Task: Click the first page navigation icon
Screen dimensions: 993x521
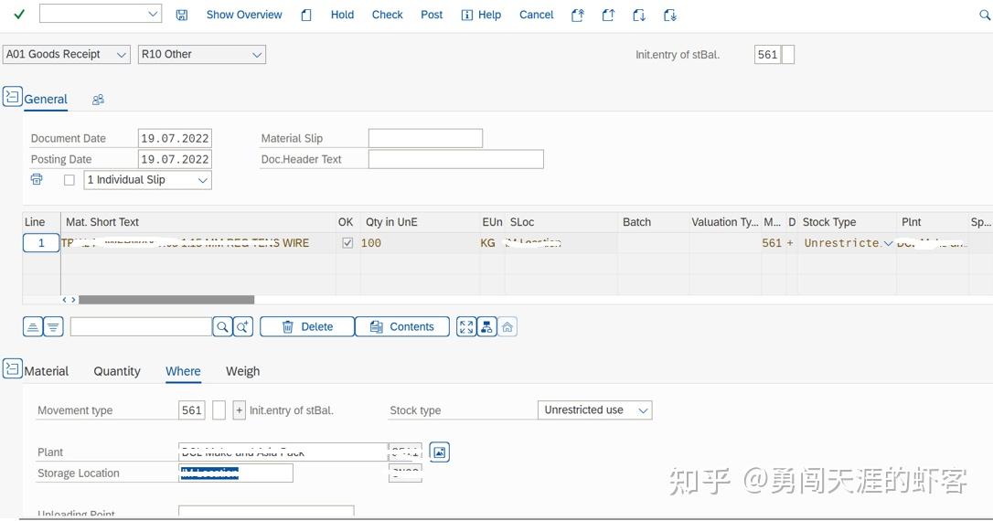Action: coord(578,15)
